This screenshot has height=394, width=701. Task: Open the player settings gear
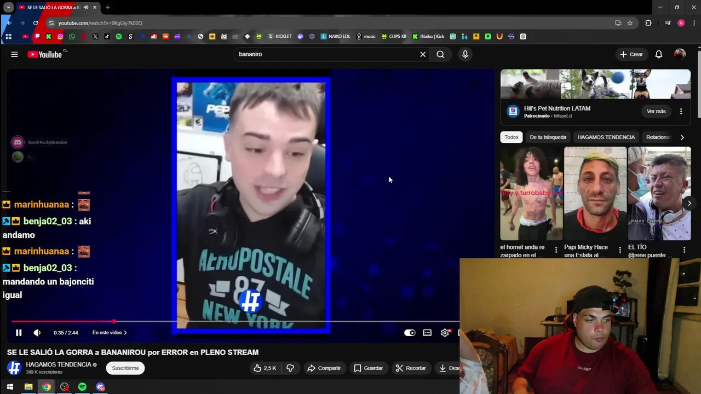(445, 333)
